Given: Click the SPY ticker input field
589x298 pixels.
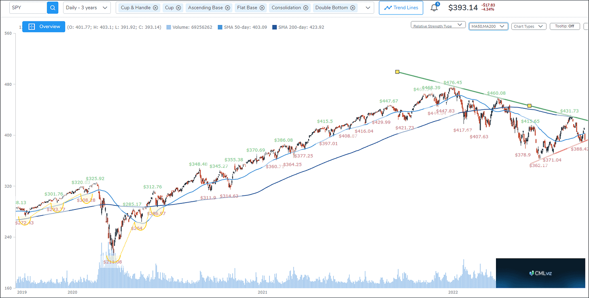Looking at the screenshot, I should 28,8.
